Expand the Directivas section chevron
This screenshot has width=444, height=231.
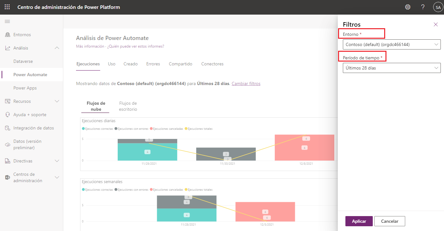[x=57, y=161]
